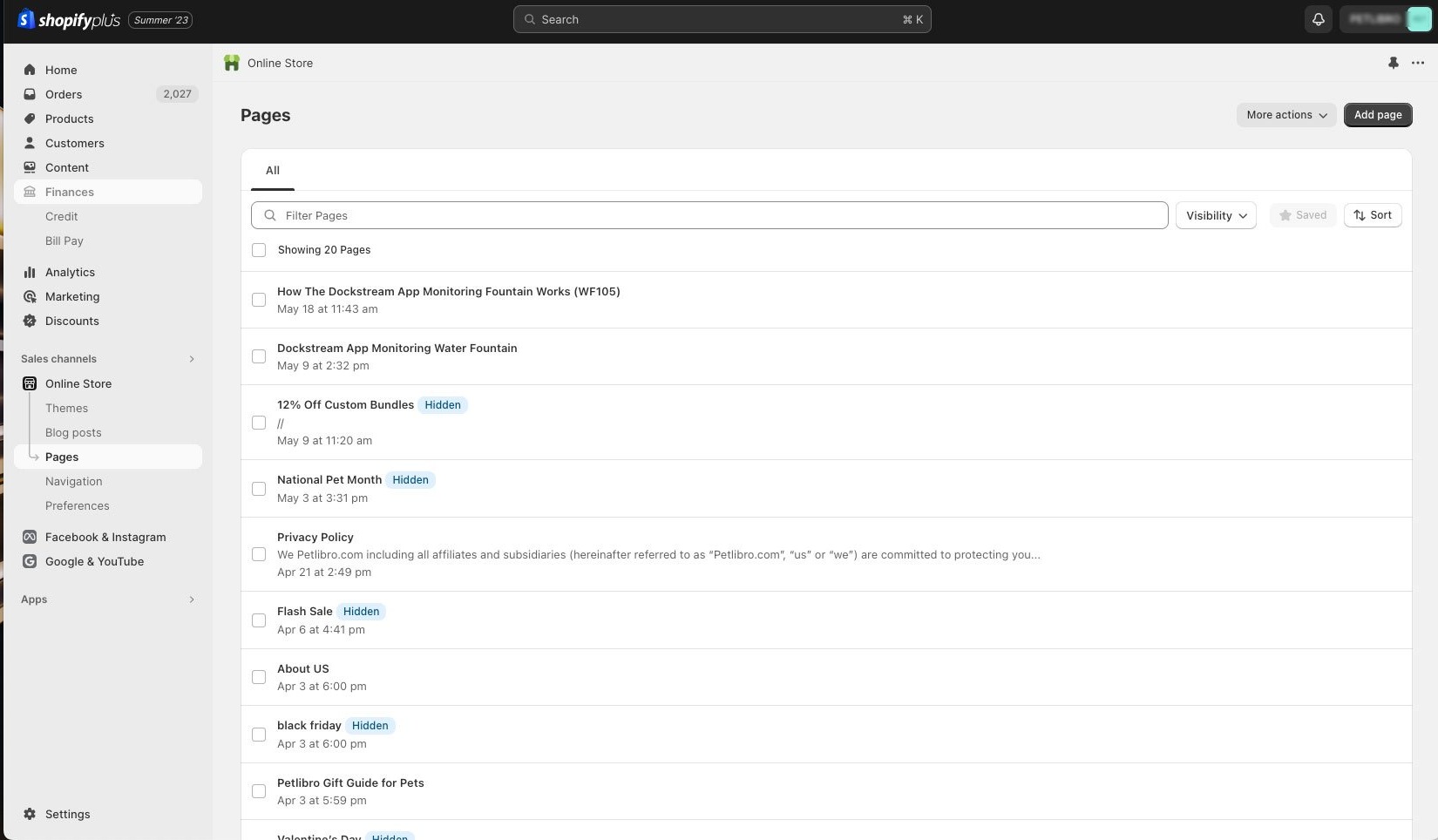1438x840 pixels.
Task: Check the black friday page
Action: (x=259, y=735)
